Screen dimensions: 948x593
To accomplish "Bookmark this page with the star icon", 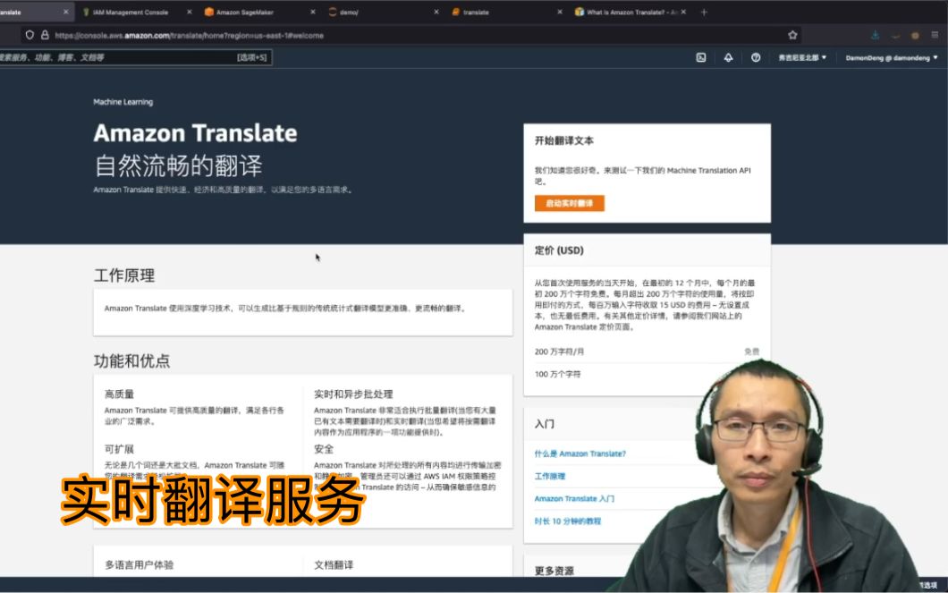I will (x=792, y=35).
